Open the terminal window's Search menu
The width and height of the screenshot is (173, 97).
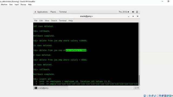point(54,21)
